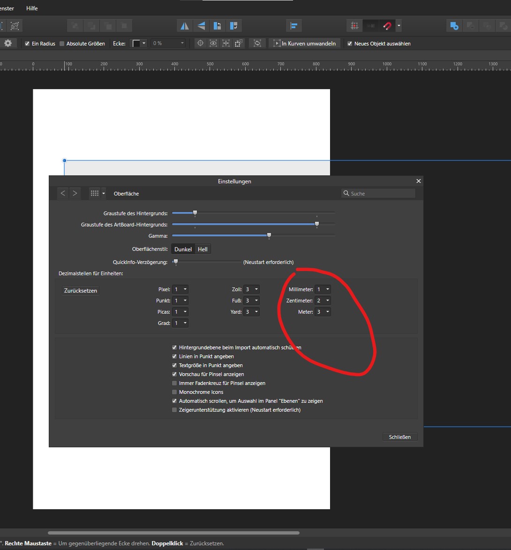Screen dimensions: 511x550
Task: Select the Dunkel interface style
Action: coord(183,249)
